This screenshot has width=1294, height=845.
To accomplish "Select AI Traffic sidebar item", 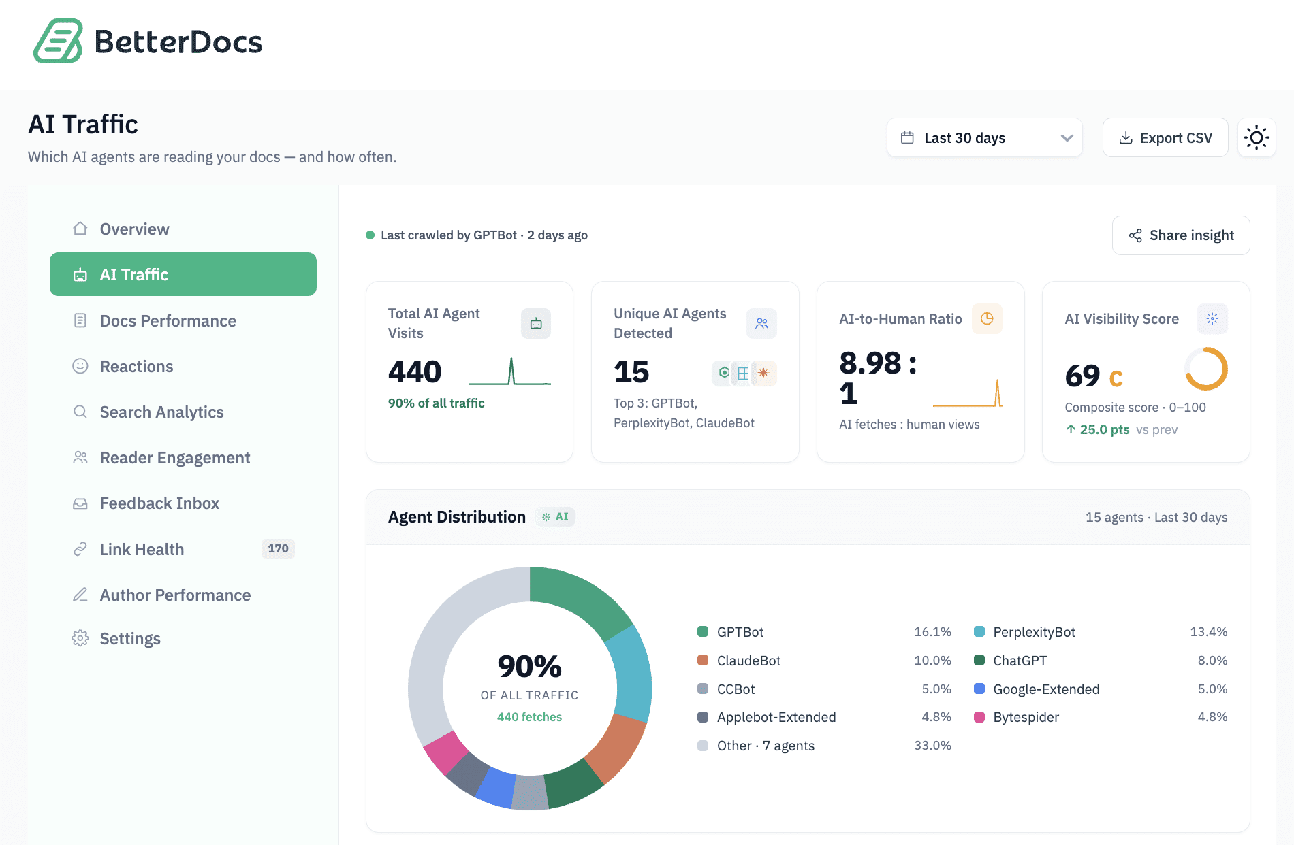I will tap(183, 274).
